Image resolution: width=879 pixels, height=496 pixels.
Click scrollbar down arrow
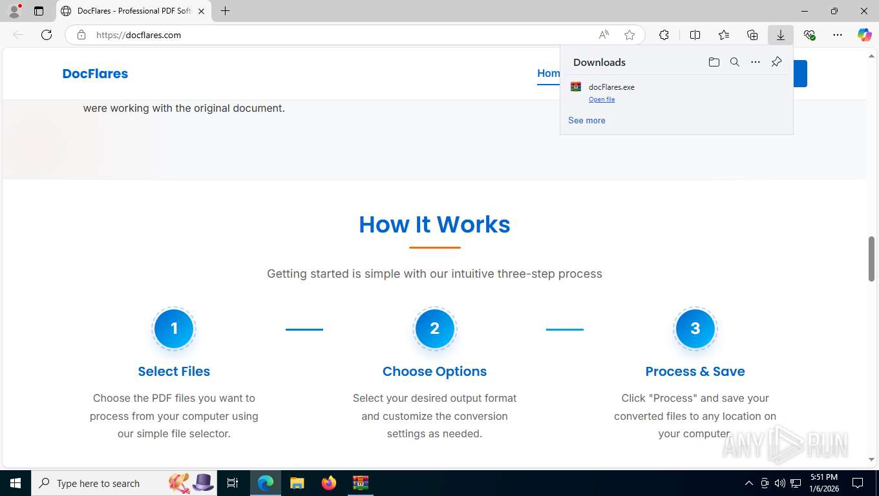[871, 460]
